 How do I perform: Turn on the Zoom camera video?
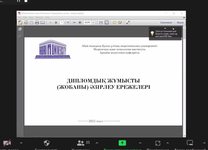click(x=7, y=143)
